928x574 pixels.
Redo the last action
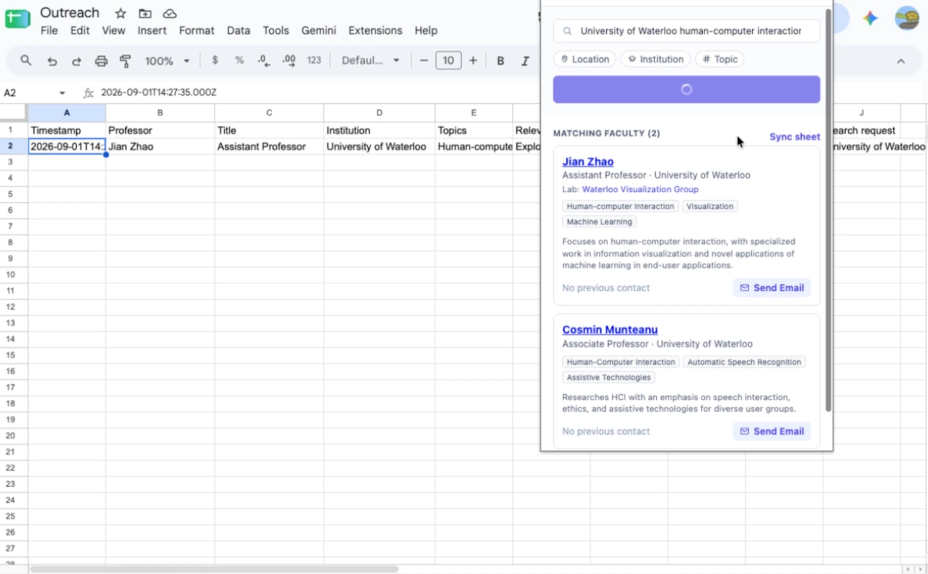76,61
